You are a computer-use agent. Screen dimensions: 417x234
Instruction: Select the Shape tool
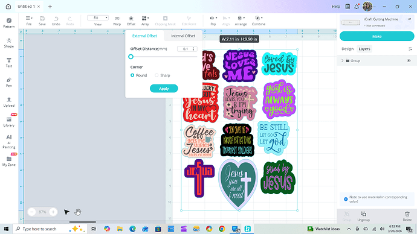tap(9, 43)
